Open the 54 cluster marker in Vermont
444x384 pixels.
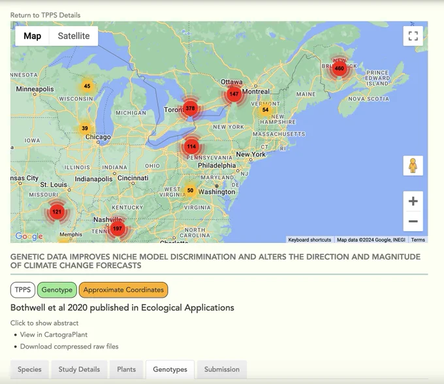pos(265,110)
